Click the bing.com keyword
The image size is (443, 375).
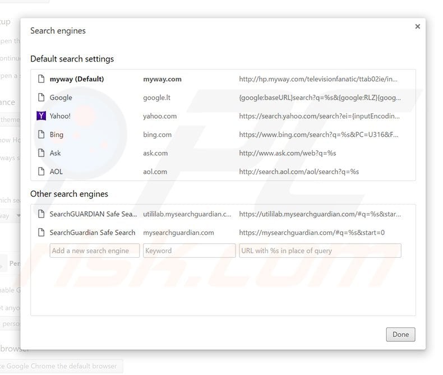pyautogui.click(x=158, y=135)
